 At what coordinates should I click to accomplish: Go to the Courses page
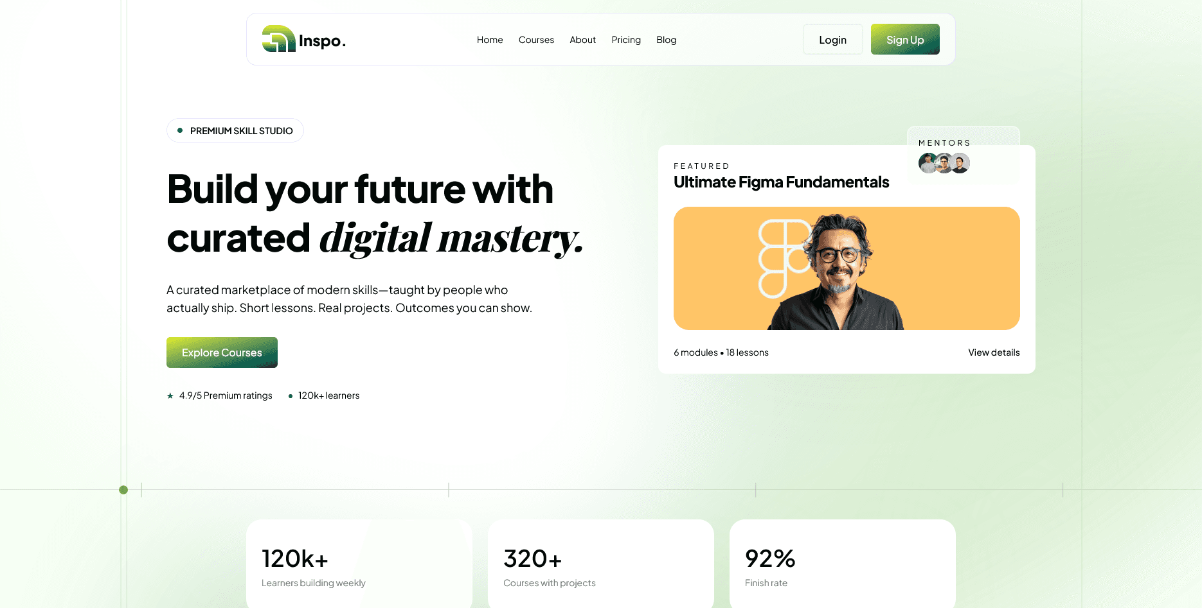[536, 40]
